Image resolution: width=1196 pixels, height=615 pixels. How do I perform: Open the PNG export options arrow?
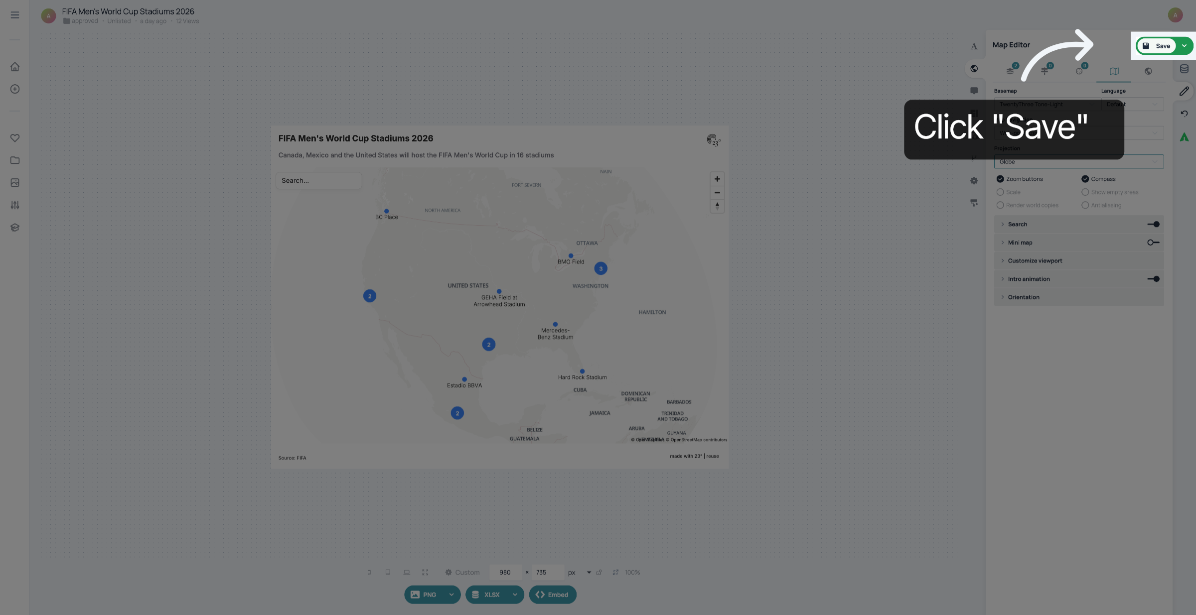coord(451,595)
